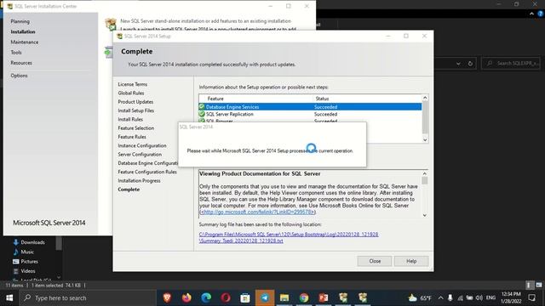Open the summary log file path link
Screen dimensions: 545x306
click(x=289, y=237)
